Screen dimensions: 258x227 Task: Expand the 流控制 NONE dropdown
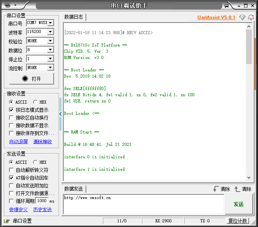click(51, 68)
